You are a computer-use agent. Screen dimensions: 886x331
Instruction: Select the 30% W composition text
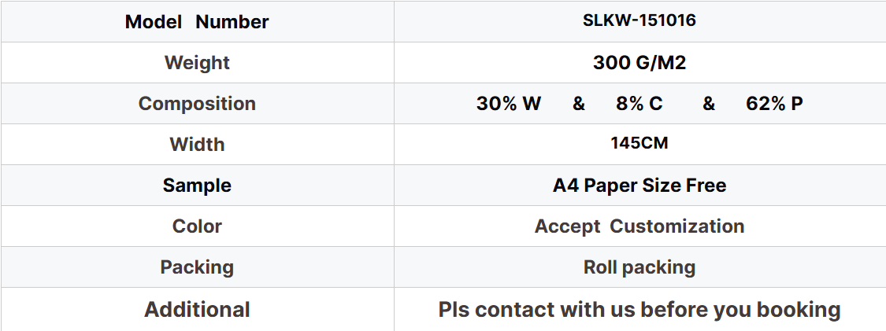pos(509,103)
